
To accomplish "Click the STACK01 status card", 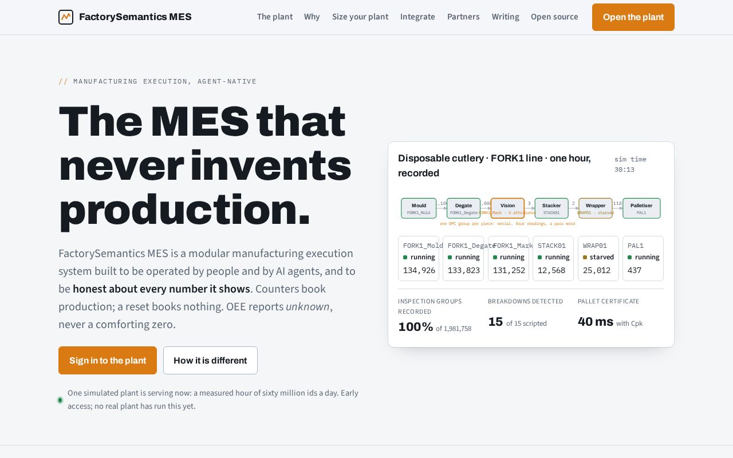I will 553,259.
